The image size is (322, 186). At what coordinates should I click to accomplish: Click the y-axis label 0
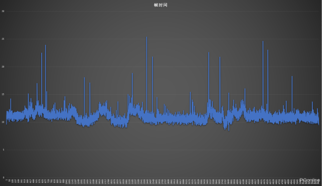pyautogui.click(x=4, y=177)
